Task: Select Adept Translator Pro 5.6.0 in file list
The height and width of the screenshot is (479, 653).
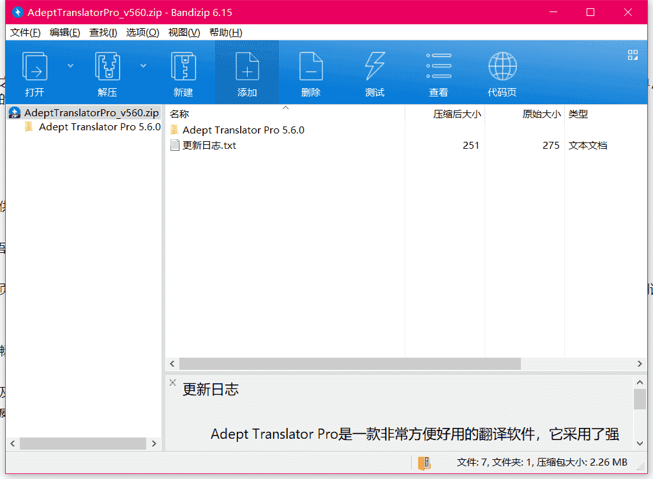Action: 237,130
